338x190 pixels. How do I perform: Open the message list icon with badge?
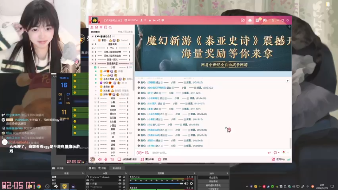click(258, 20)
